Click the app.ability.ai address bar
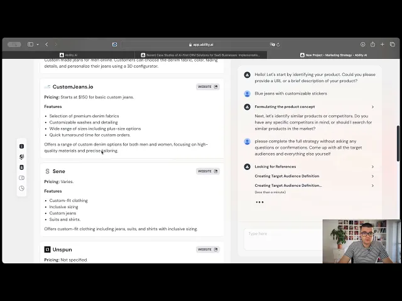 [x=201, y=45]
